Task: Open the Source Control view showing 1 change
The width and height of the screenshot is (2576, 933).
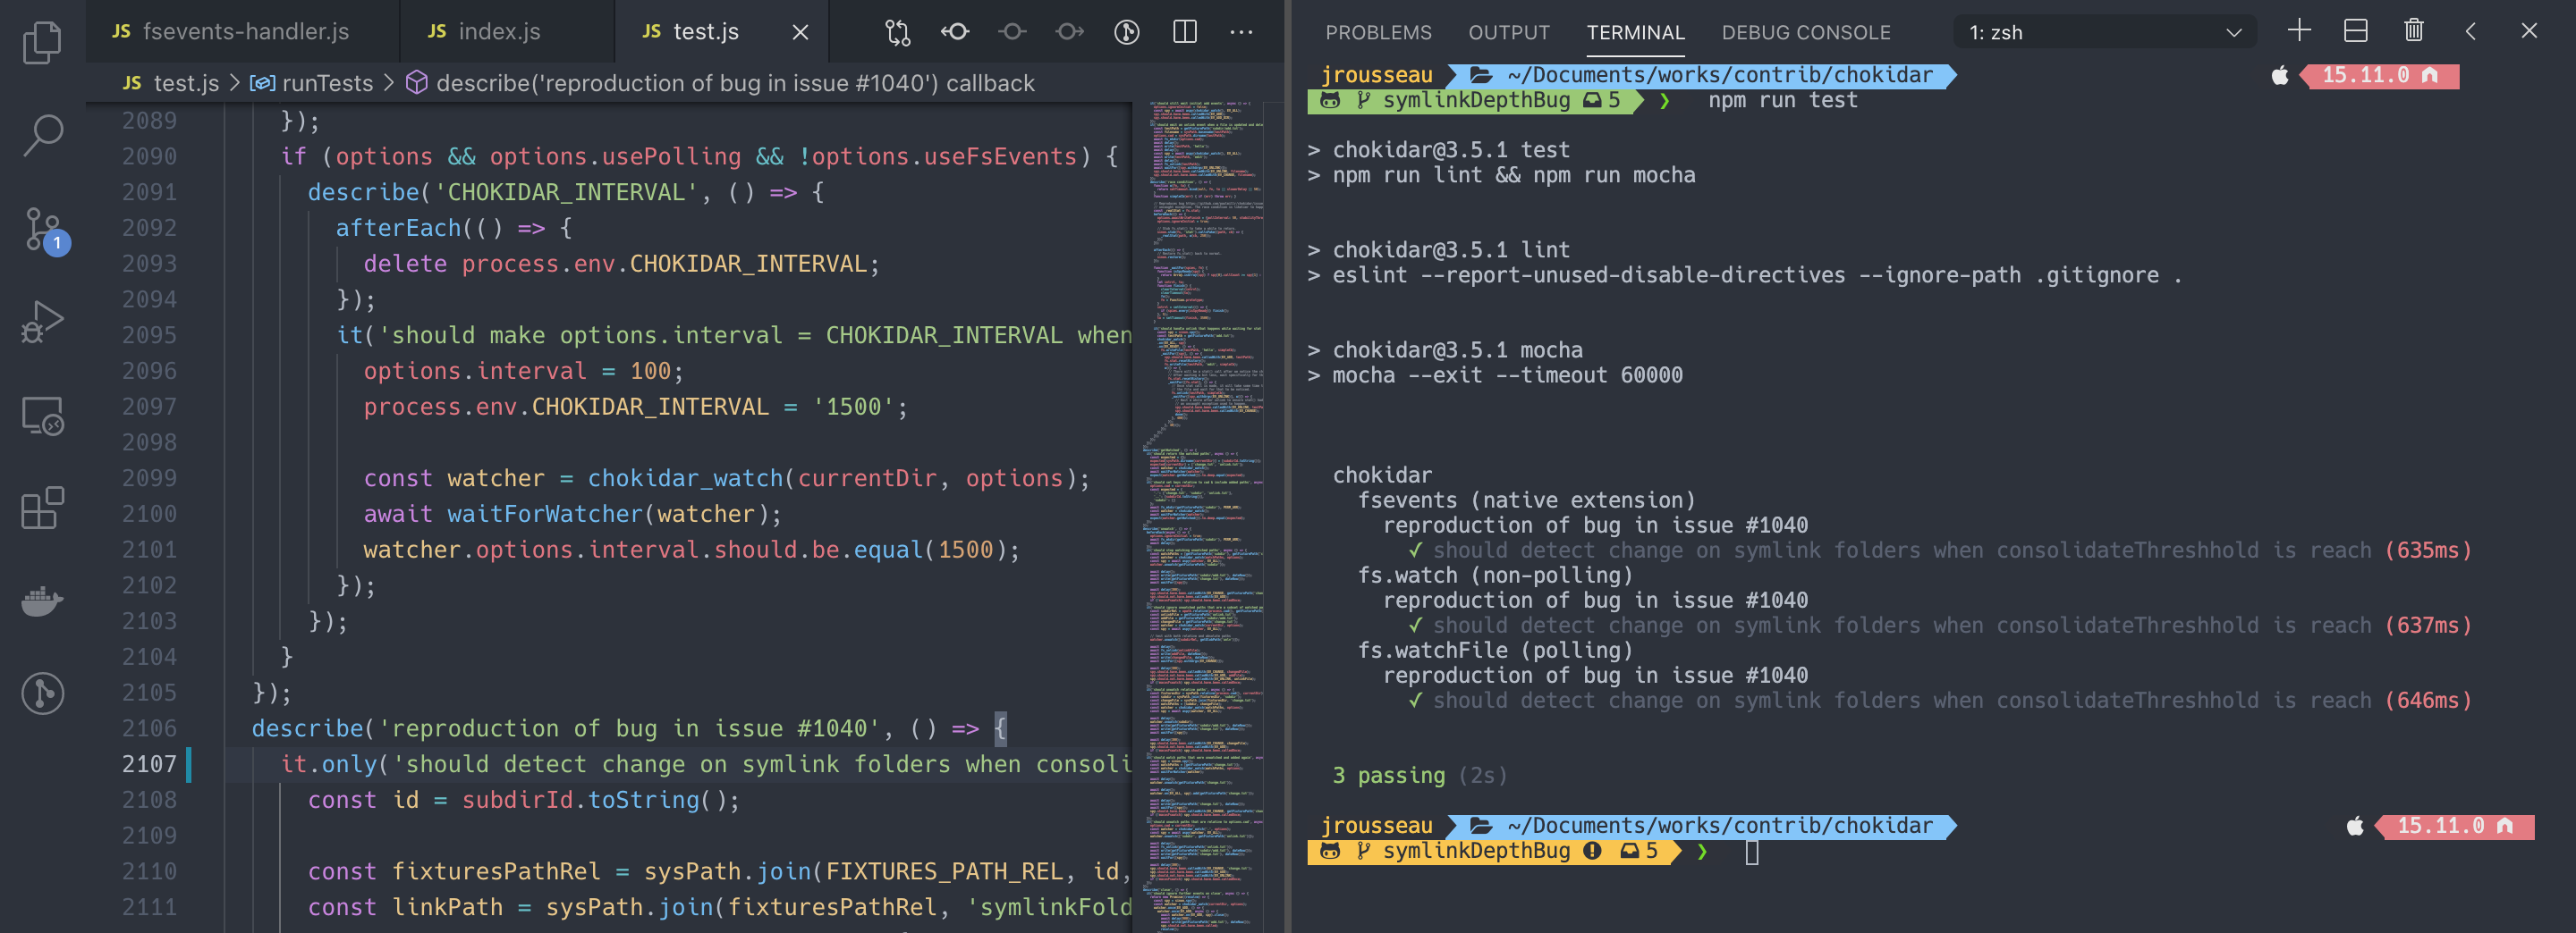Action: [x=41, y=230]
